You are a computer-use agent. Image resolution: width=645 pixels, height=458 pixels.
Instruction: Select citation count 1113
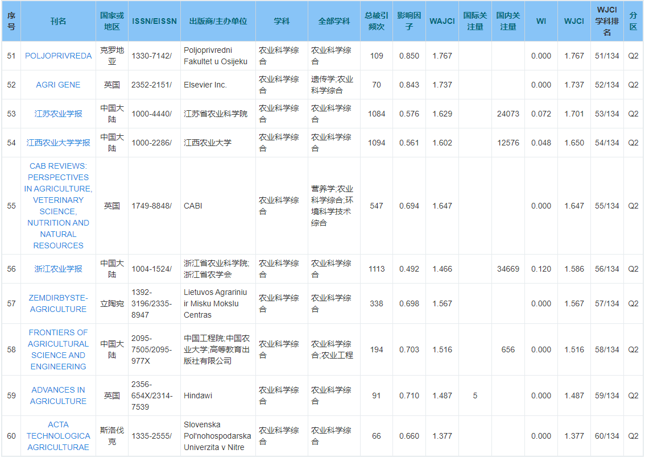(x=377, y=269)
